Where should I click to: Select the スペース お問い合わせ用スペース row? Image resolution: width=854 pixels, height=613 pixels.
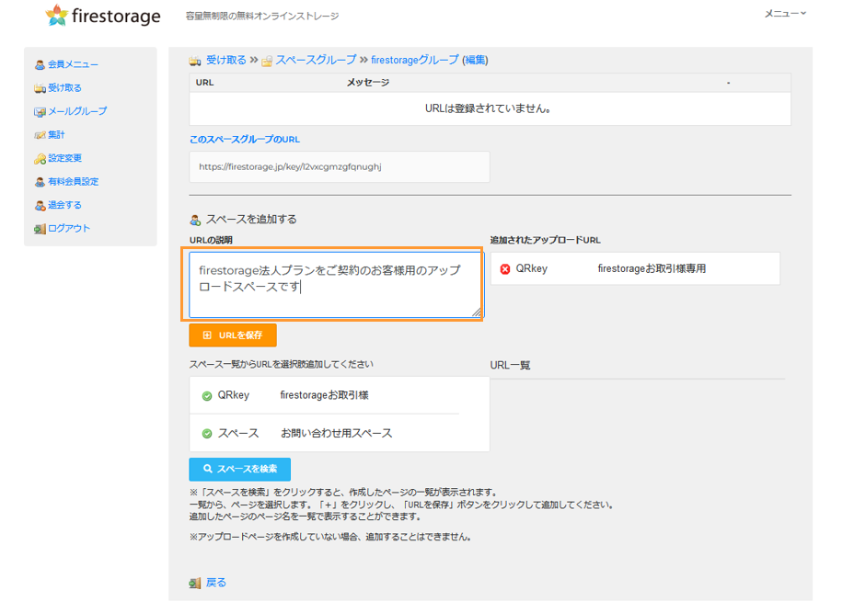pos(340,433)
